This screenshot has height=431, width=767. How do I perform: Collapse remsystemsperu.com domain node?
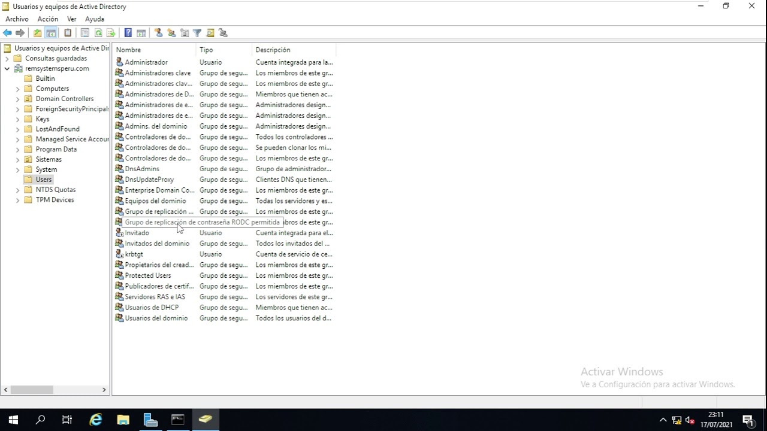coord(7,69)
